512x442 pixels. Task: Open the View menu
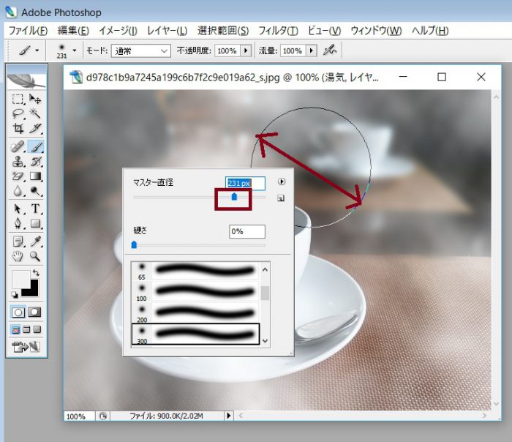[324, 31]
